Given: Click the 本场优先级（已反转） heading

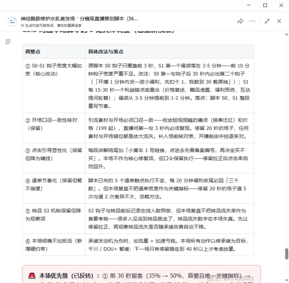Looking at the screenshot, I should pyautogui.click(x=66, y=276).
